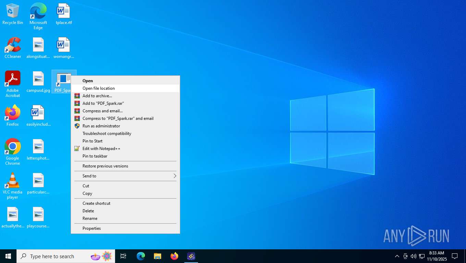Select the Adobe Acrobat shortcut
The height and width of the screenshot is (263, 466).
coord(13,84)
